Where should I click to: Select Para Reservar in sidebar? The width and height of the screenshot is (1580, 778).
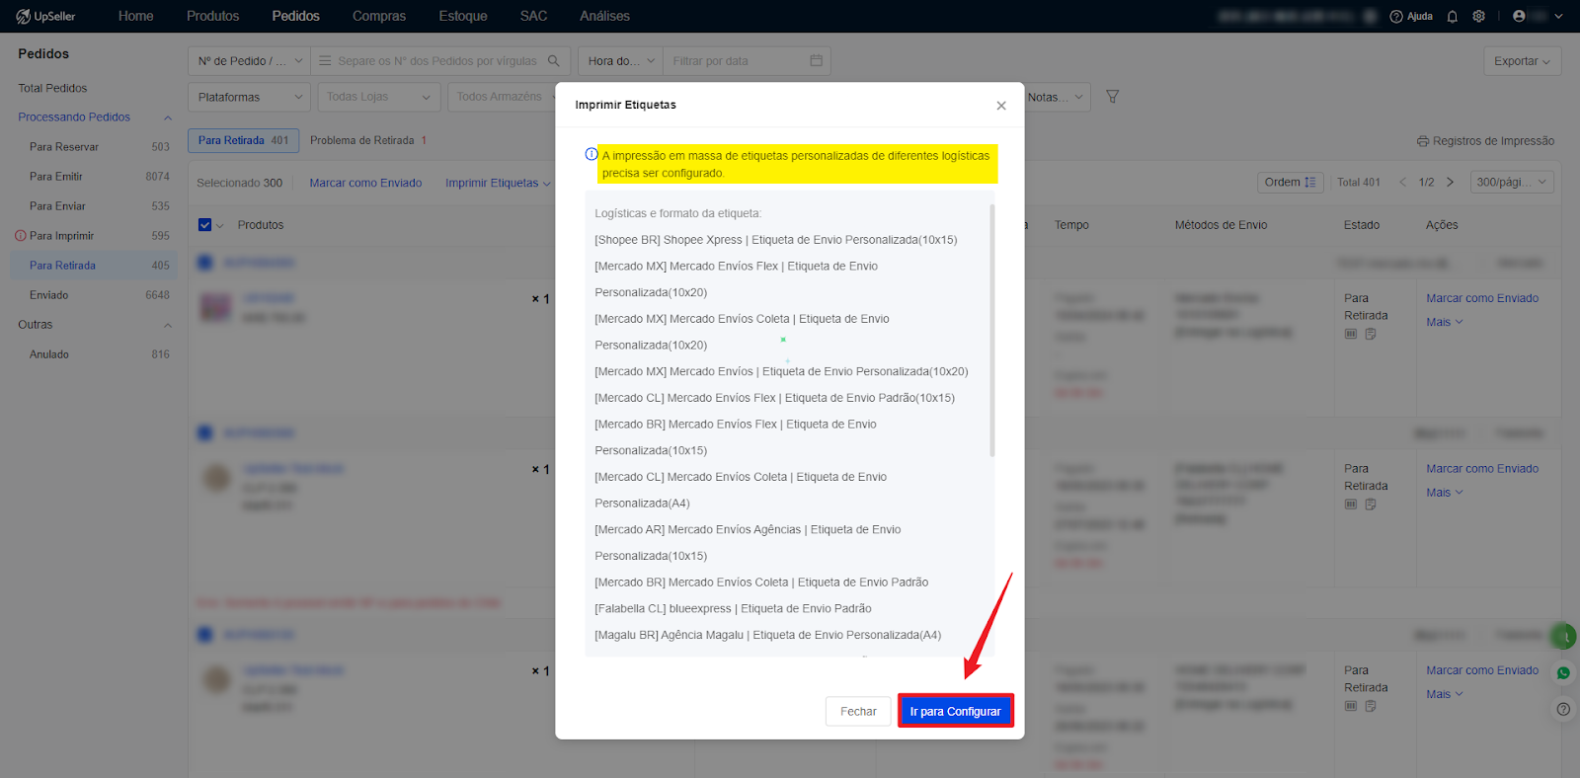tap(94, 147)
